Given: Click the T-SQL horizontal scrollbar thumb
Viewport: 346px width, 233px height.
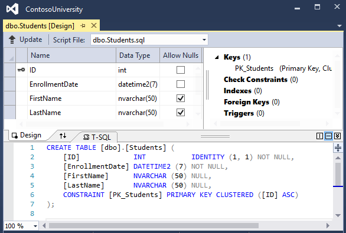Looking at the screenshot, I should (x=154, y=226).
